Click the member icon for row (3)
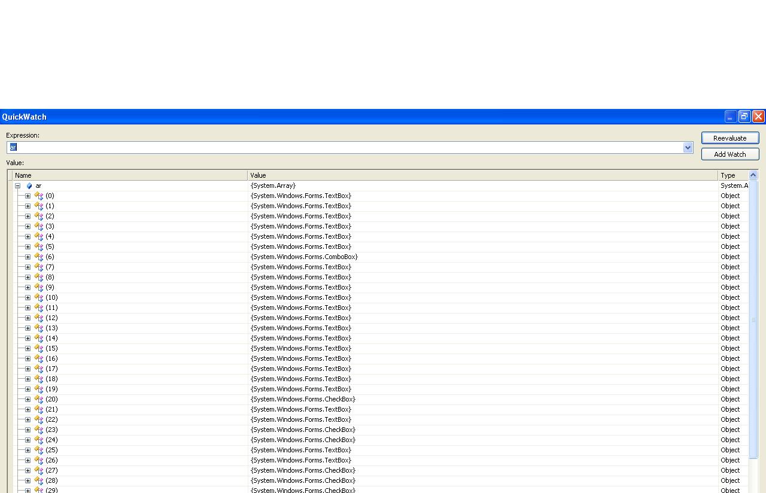The width and height of the screenshot is (766, 493). (39, 227)
